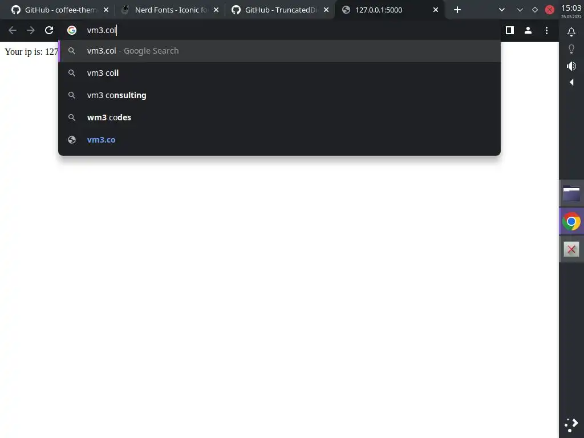584x438 pixels.
Task: Click the Chrome icon in side dock
Action: (x=571, y=222)
